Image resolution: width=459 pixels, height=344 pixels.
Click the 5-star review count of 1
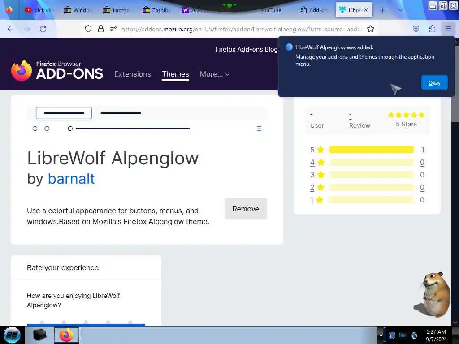pos(422,150)
